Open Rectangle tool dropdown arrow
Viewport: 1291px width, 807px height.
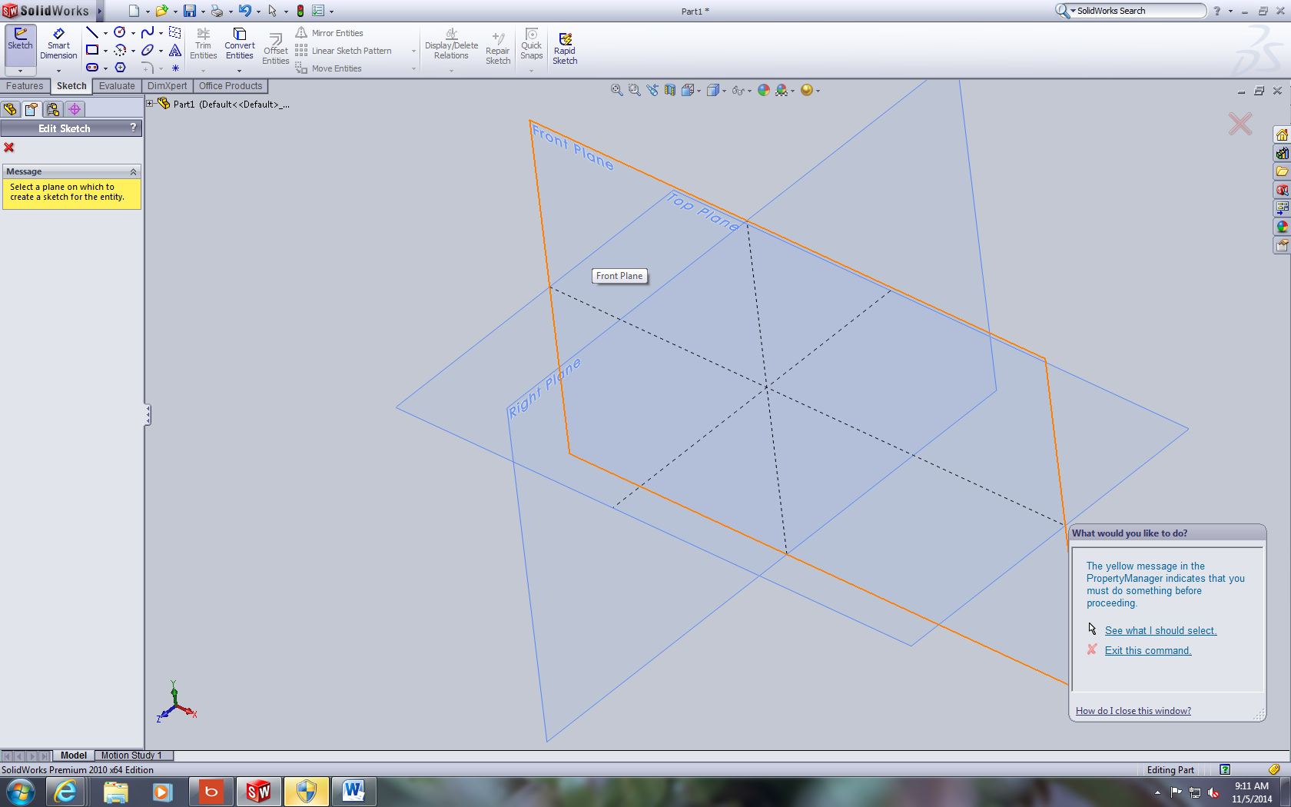105,51
